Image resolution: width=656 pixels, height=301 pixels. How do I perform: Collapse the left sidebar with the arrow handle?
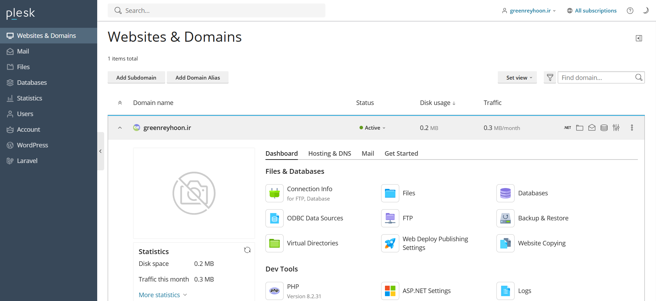100,151
